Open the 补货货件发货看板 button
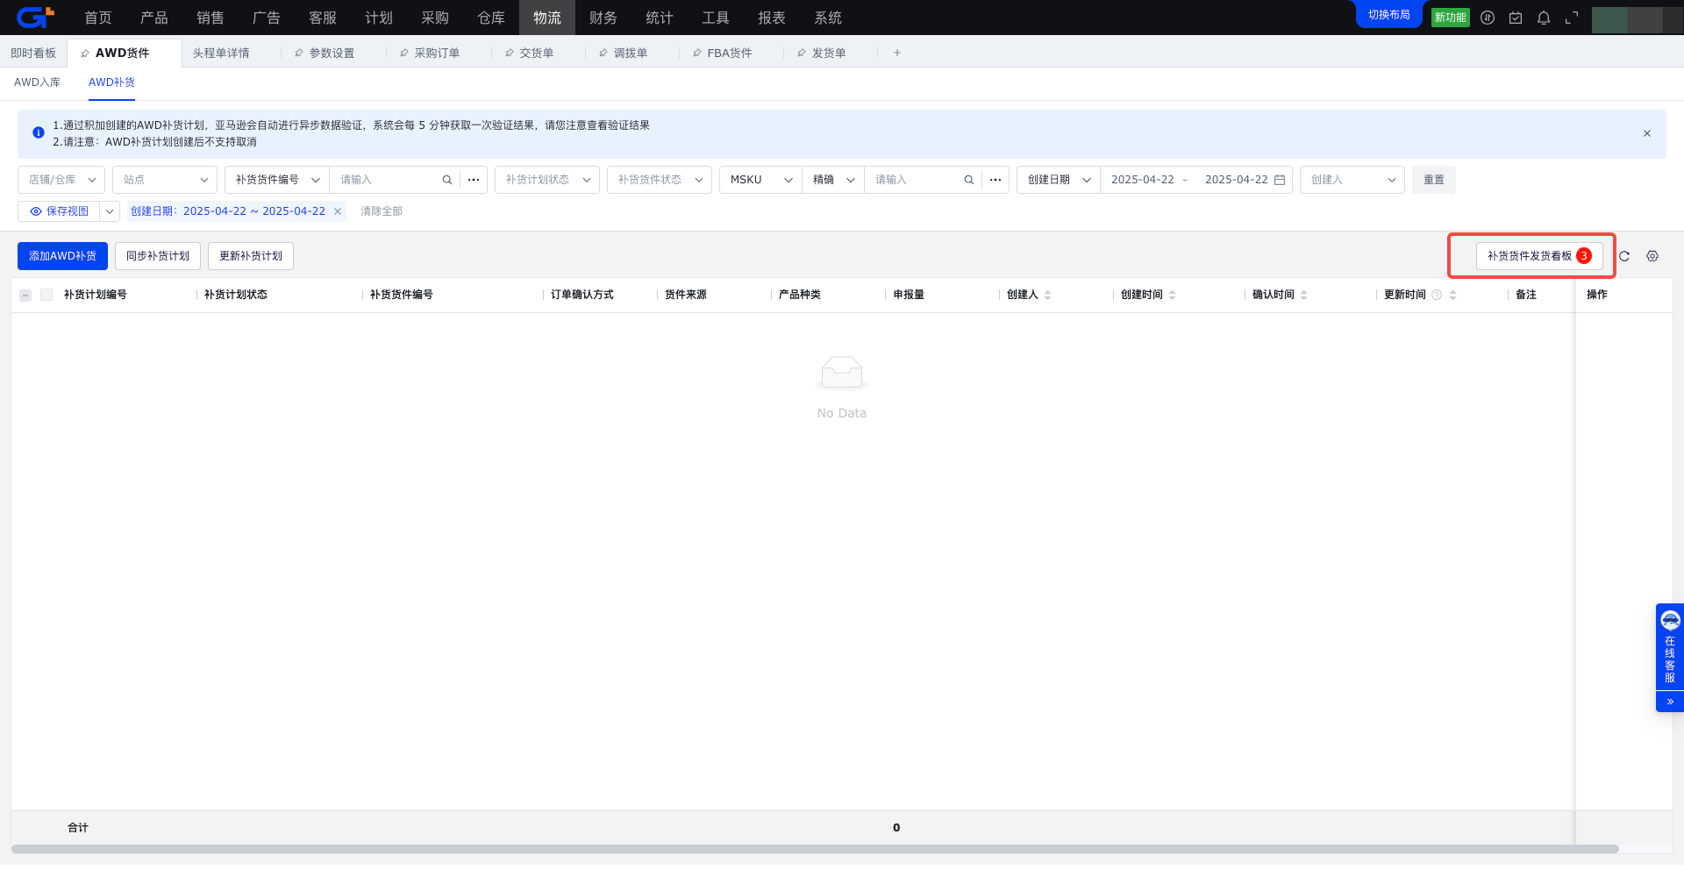 1539,256
